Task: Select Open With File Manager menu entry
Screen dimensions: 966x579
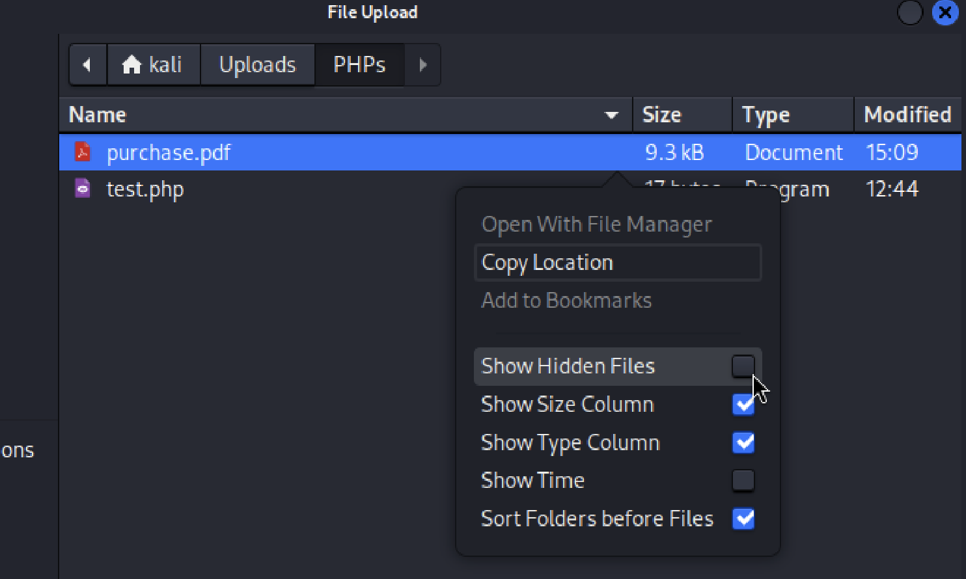Action: [x=596, y=224]
